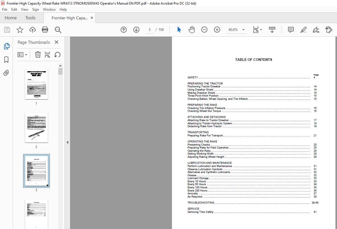Click the Share file icon
This screenshot has width=337, height=229.
point(329,30)
